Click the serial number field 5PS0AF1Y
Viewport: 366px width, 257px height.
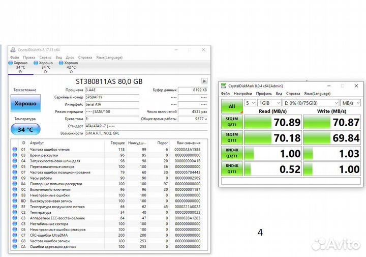pos(112,97)
